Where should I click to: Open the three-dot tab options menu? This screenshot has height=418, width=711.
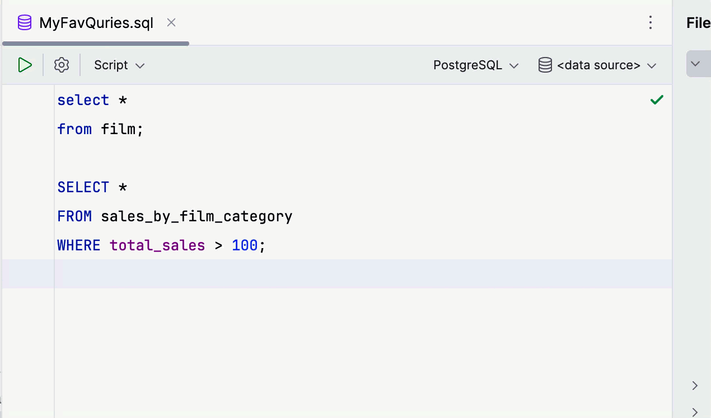[x=650, y=23]
